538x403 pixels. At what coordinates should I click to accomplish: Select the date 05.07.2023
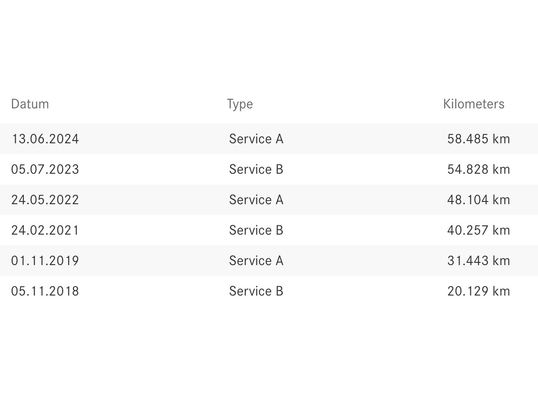click(x=45, y=169)
